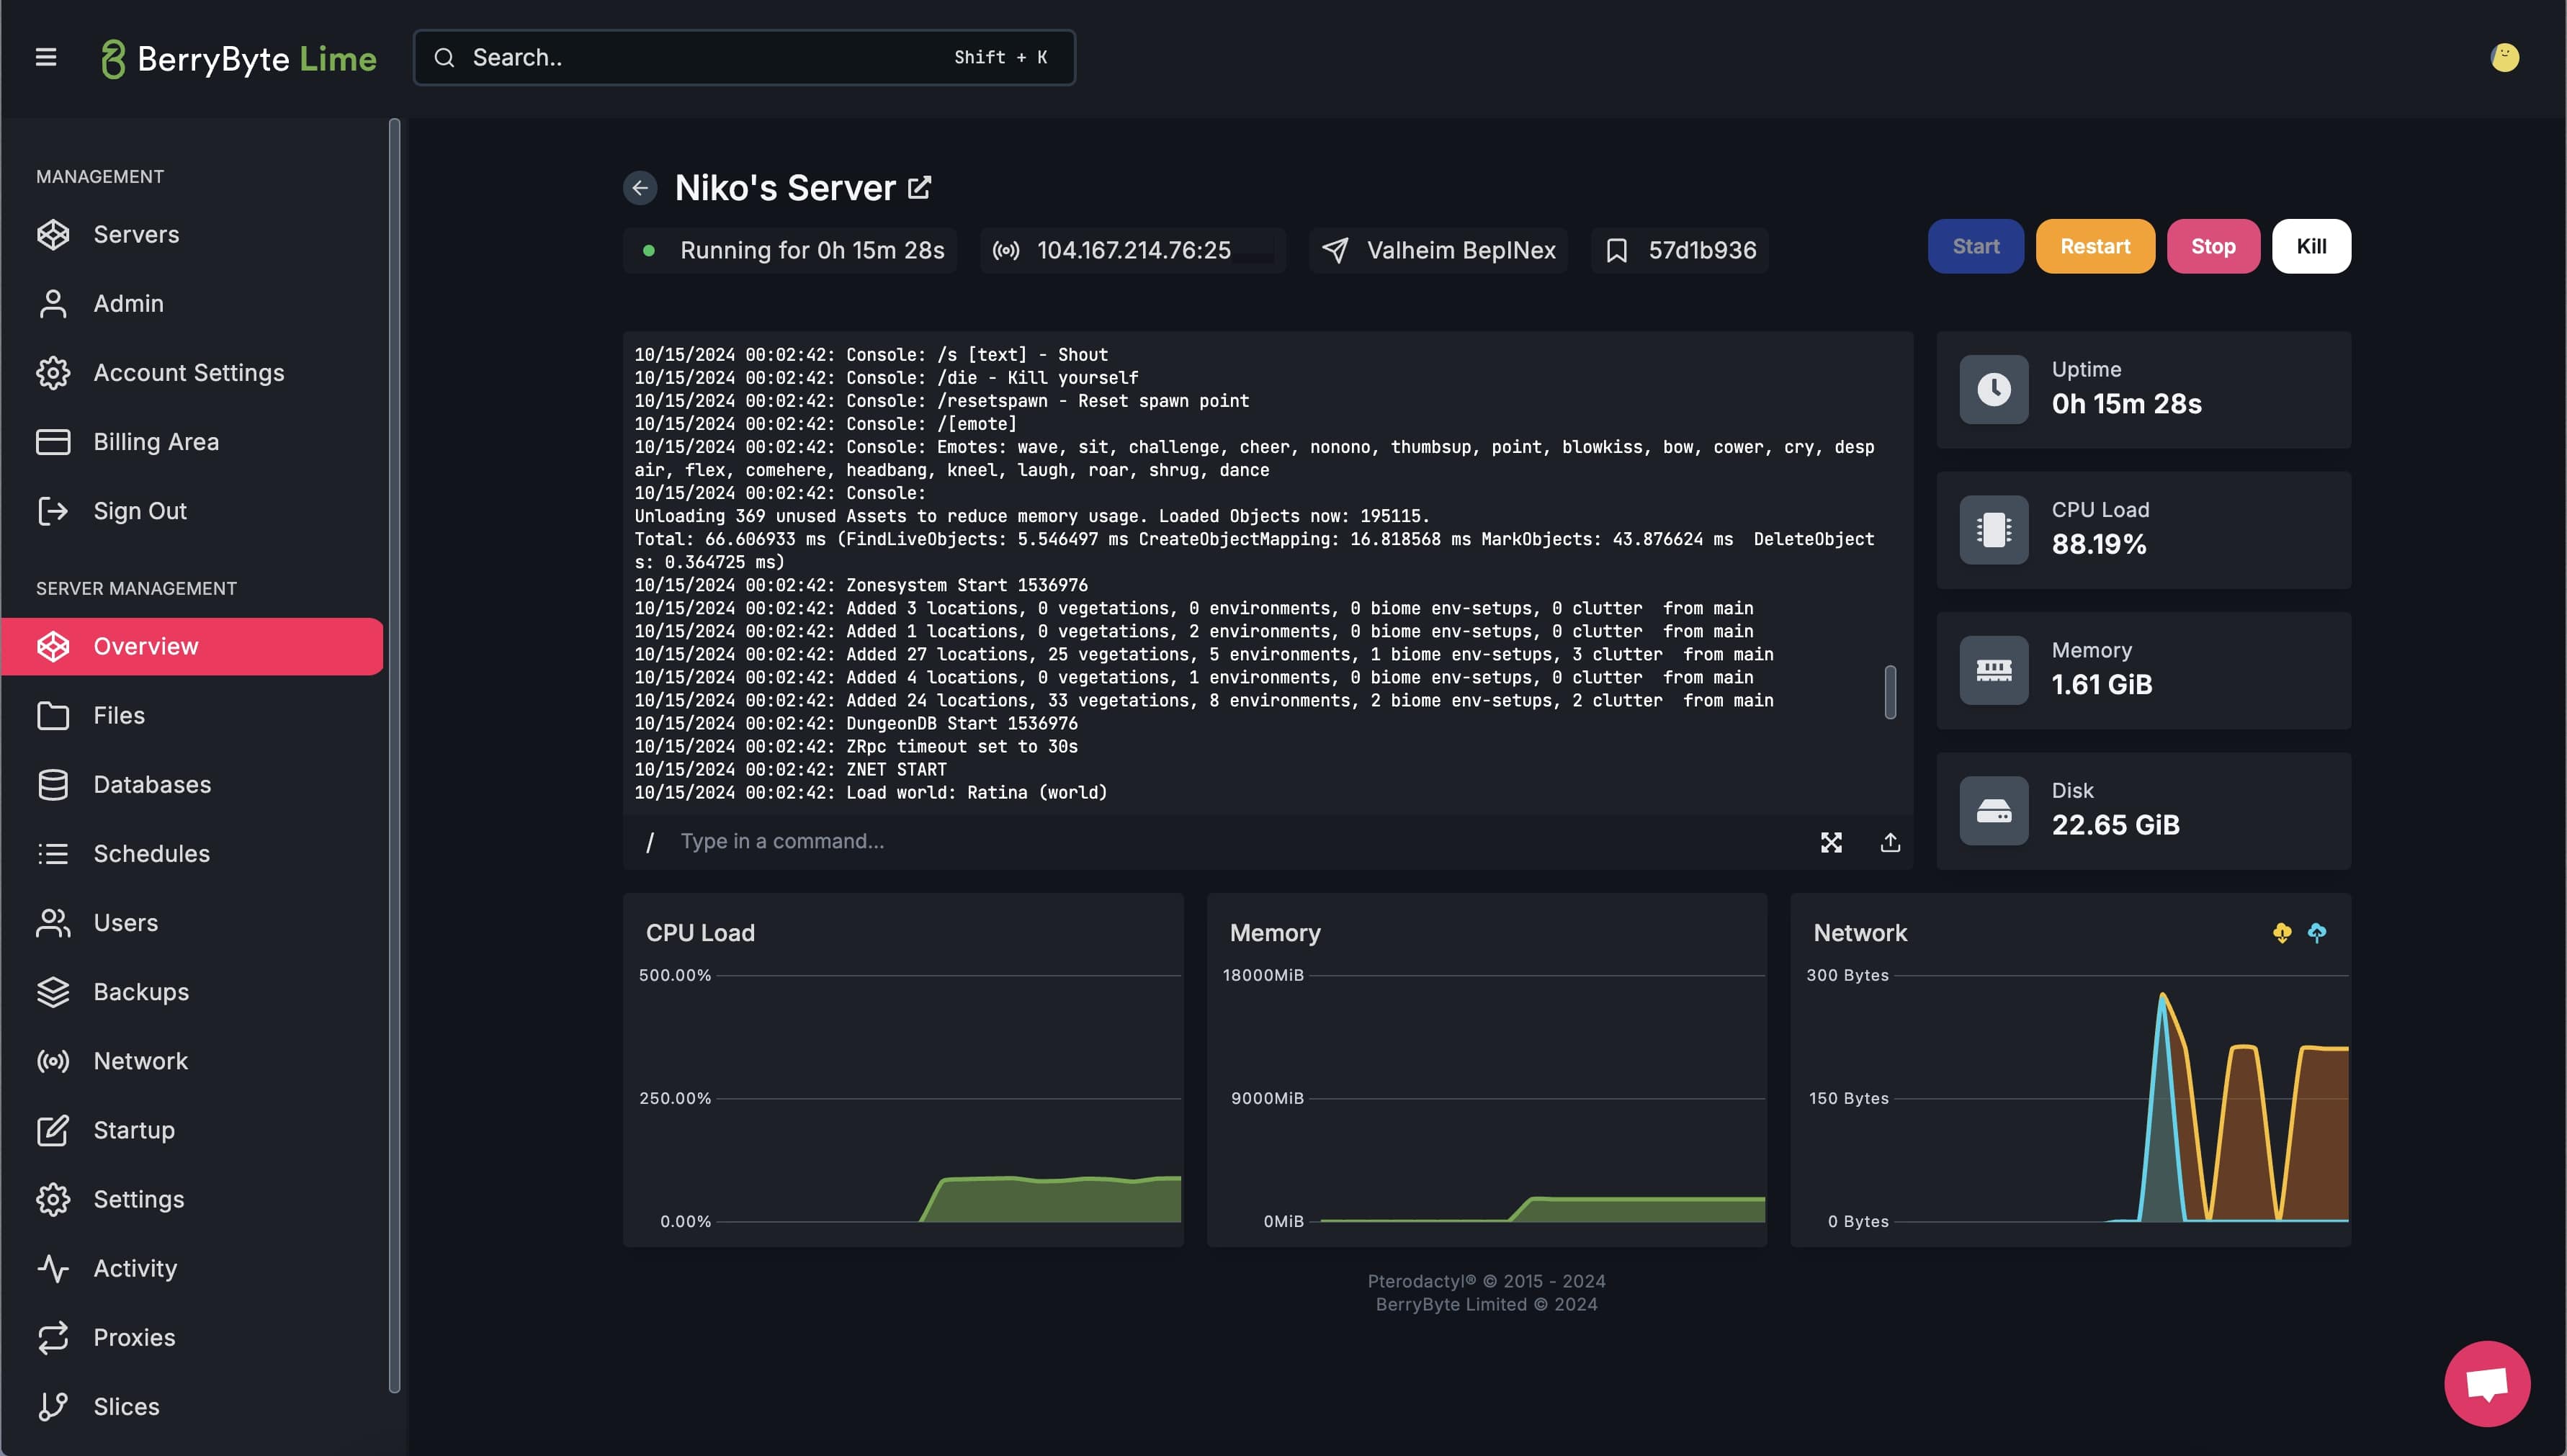
Task: Open the Startup configuration panel
Action: click(x=134, y=1130)
